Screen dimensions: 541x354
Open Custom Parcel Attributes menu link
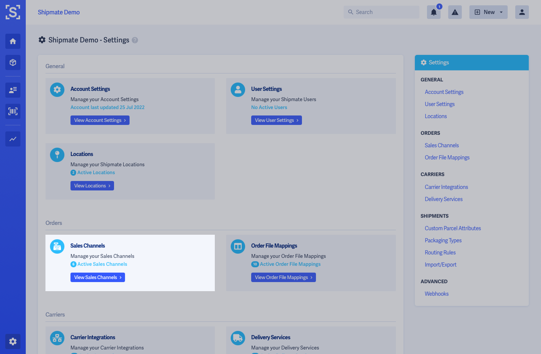tap(453, 228)
